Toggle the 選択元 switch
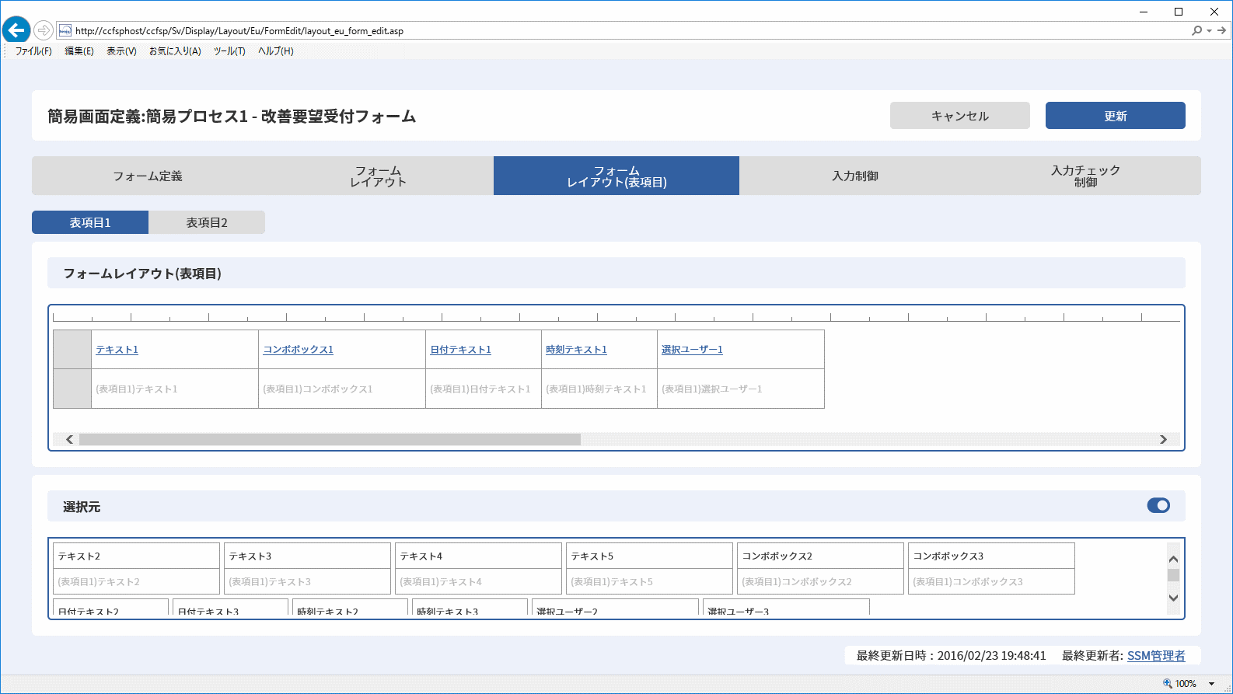1233x694 pixels. (x=1158, y=506)
